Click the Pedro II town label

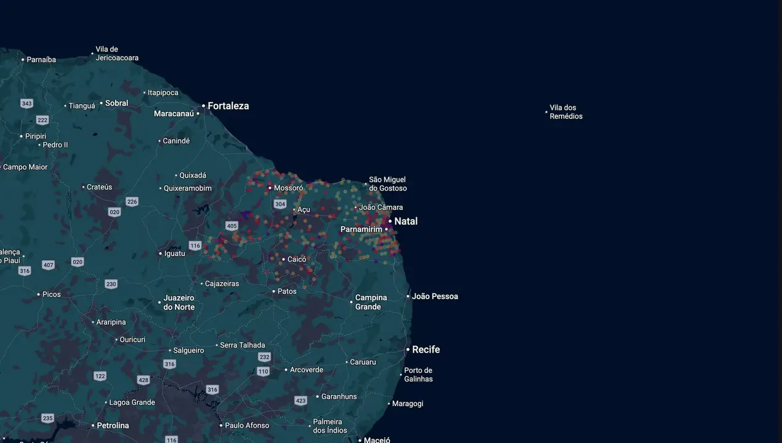55,145
